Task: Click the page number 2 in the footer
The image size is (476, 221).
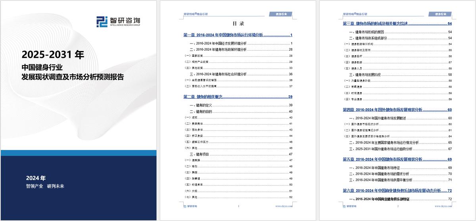Action: (x=397, y=206)
